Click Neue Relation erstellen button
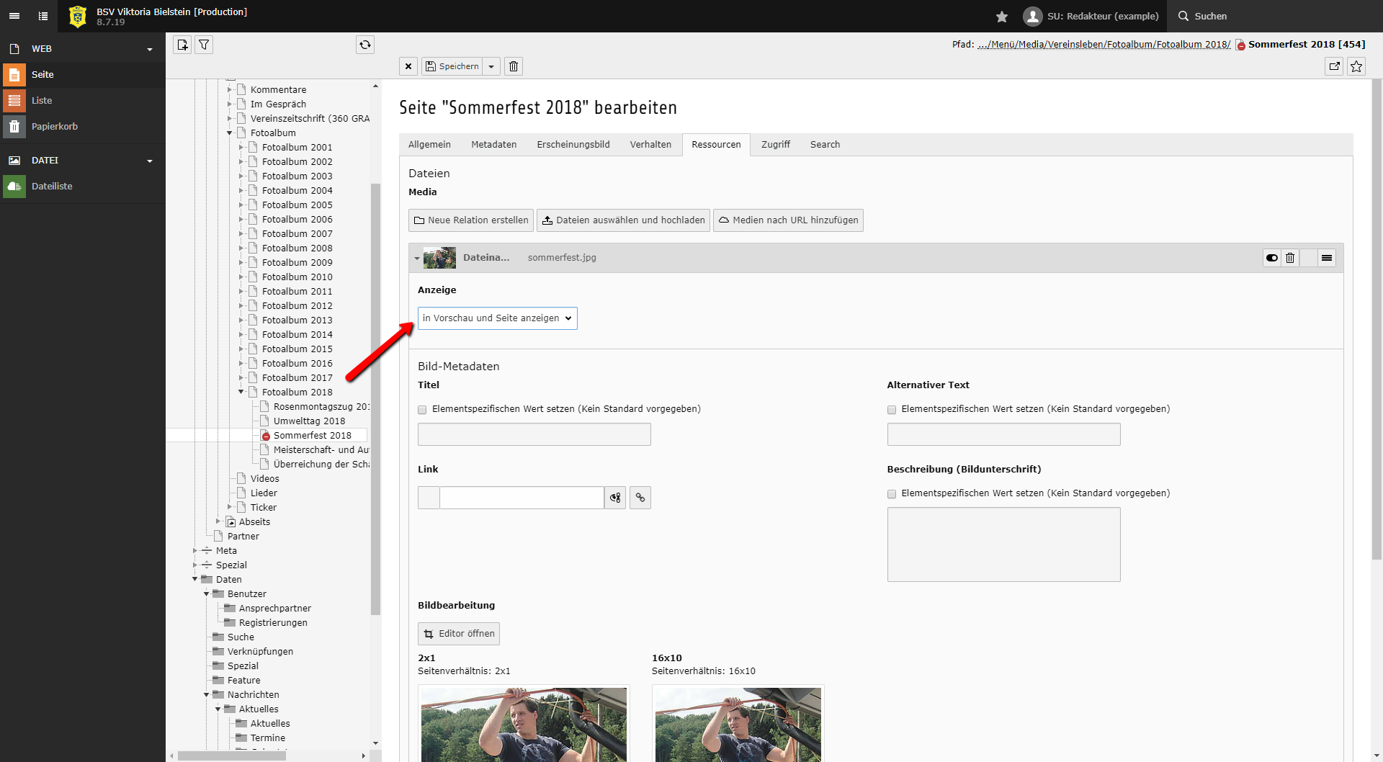1383x762 pixels. (471, 220)
